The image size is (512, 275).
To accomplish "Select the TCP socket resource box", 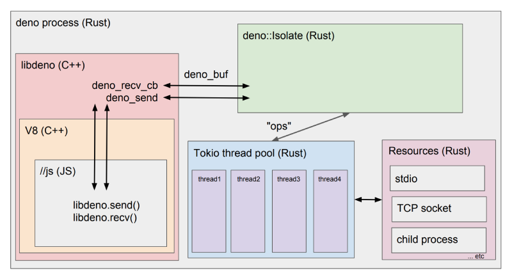I will 439,209.
